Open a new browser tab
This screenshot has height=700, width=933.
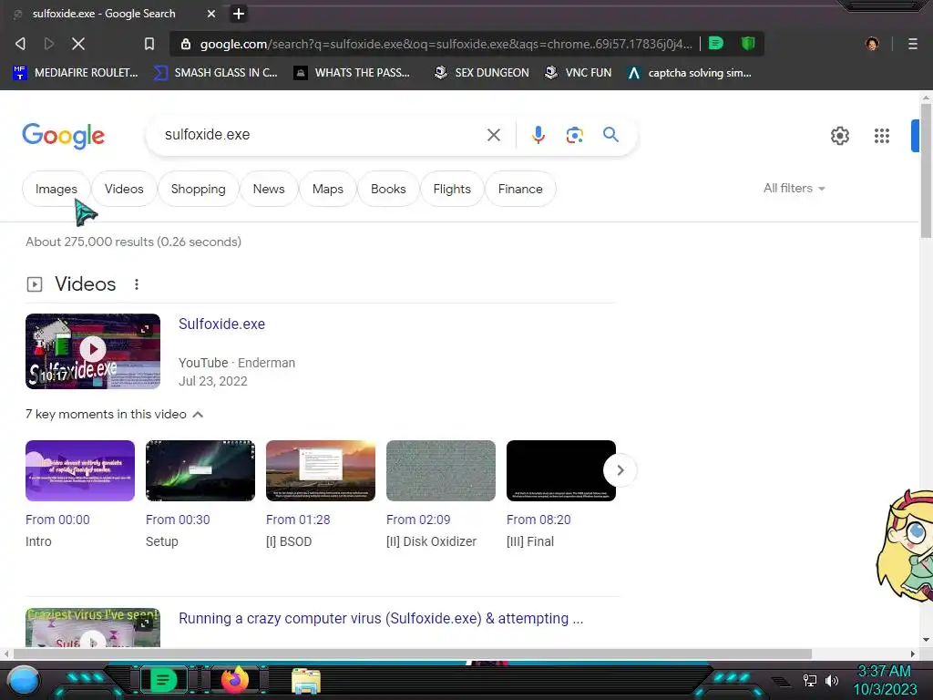(x=239, y=13)
